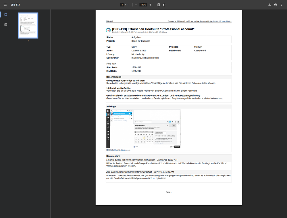
Task: Click the issue title Erforschen Hootsuite
Action: 153,29
